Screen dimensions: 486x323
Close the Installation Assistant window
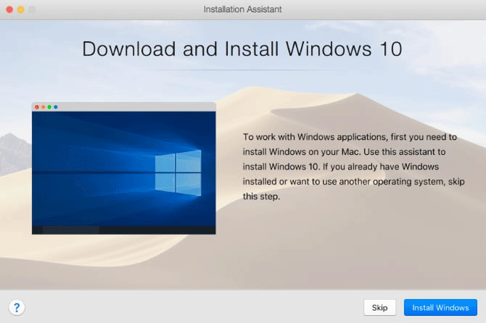click(x=9, y=9)
